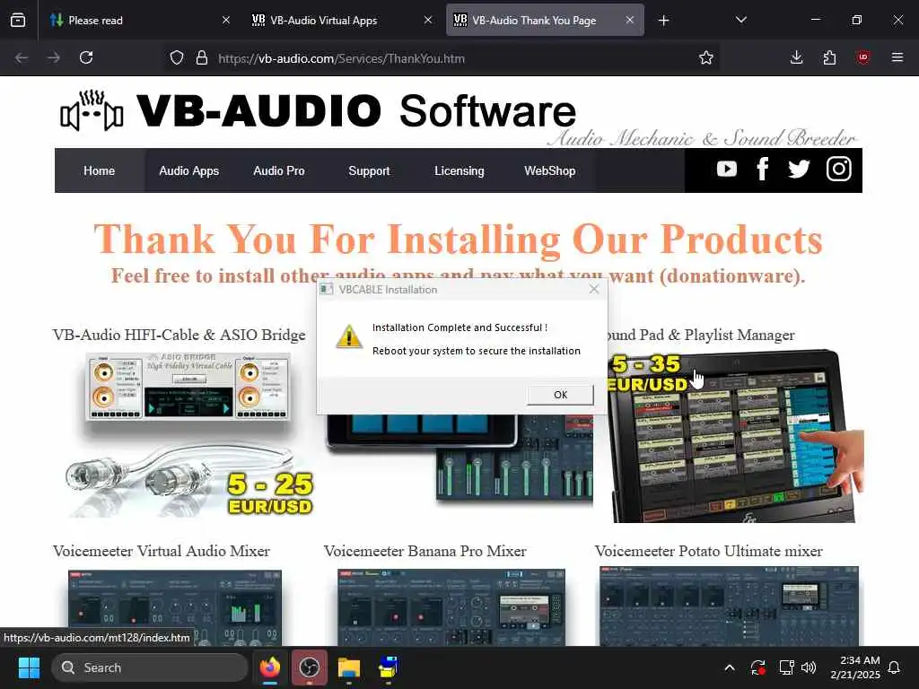This screenshot has height=689, width=919.
Task: Open the notifications bell icon
Action: [x=895, y=667]
